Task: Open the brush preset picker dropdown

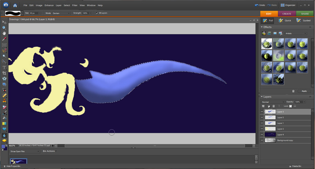Action: click(x=22, y=13)
